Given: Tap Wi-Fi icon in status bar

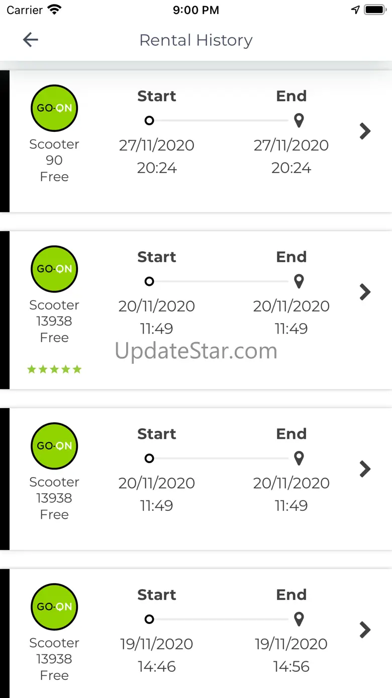Looking at the screenshot, I should coord(54,10).
